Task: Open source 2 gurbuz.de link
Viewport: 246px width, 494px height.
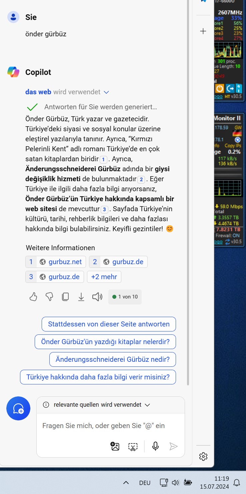Action: point(118,262)
